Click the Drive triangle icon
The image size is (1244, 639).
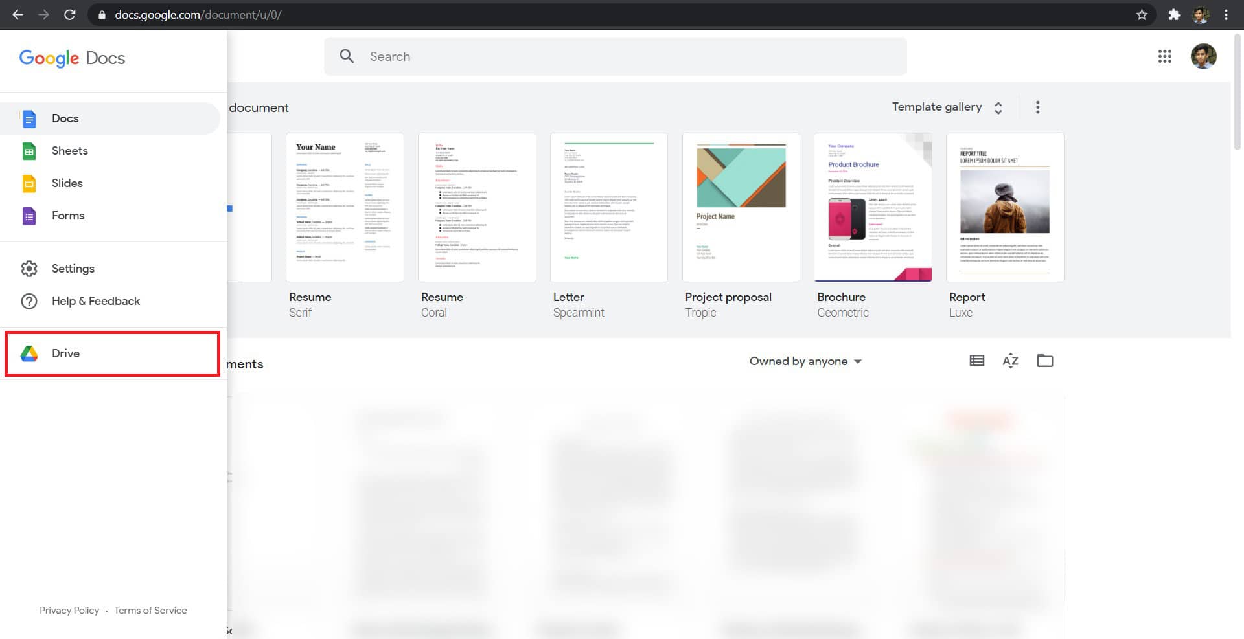[29, 353]
